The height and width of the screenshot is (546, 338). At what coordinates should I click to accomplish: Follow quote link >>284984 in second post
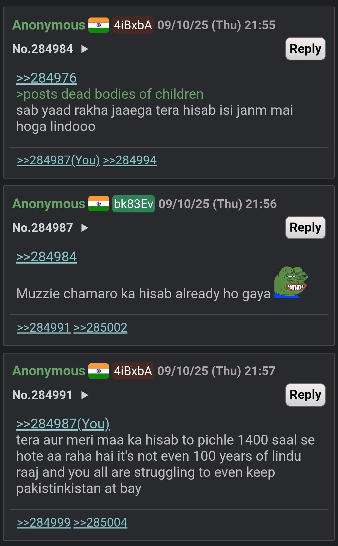click(46, 257)
